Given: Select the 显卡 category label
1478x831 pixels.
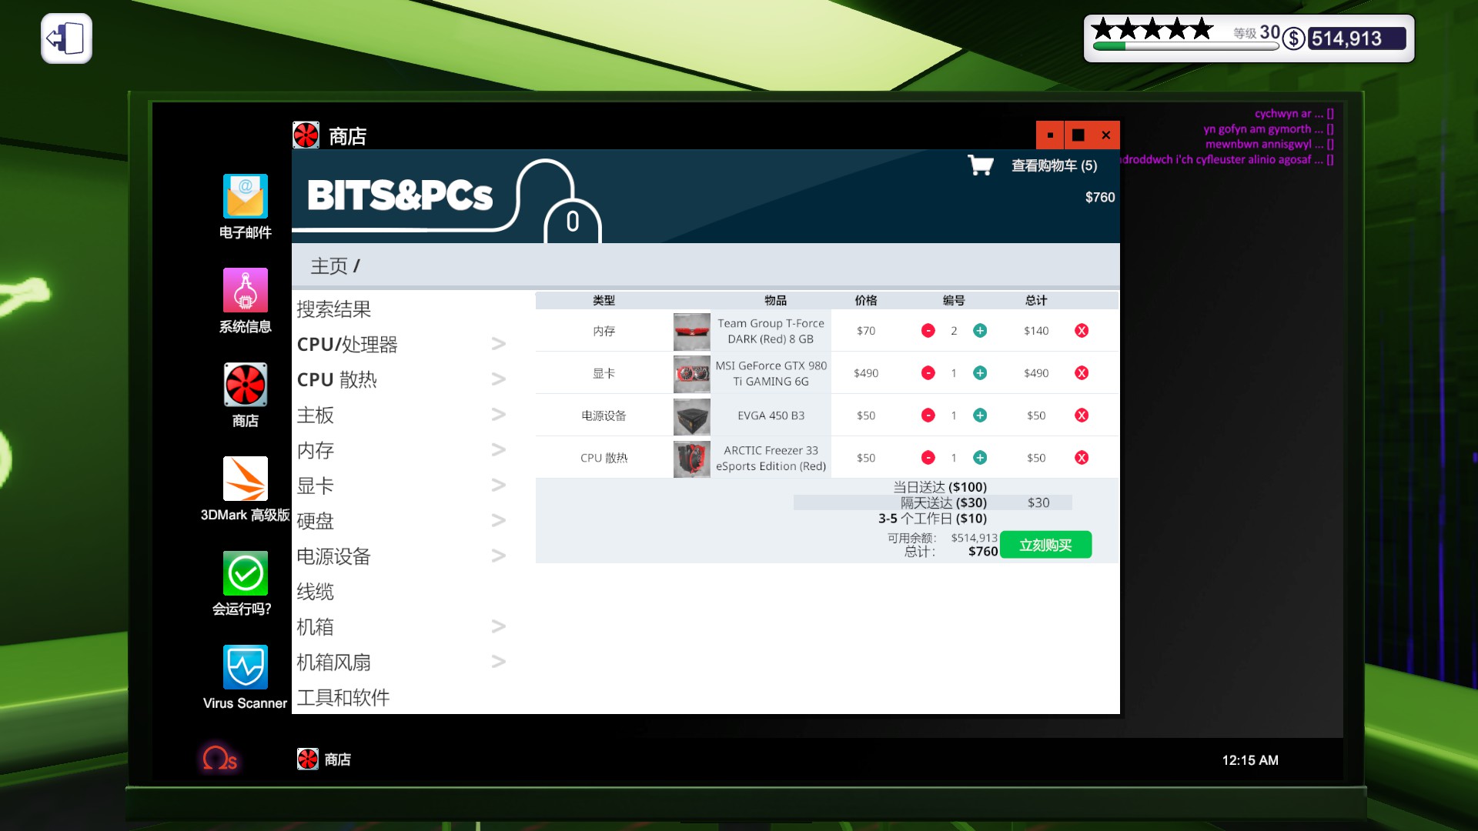Looking at the screenshot, I should coord(316,486).
